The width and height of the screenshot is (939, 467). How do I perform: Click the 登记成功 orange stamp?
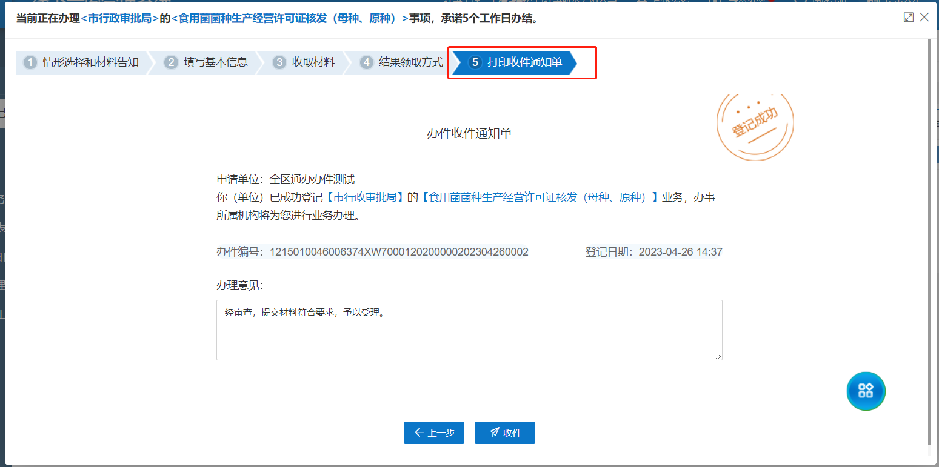click(x=755, y=125)
